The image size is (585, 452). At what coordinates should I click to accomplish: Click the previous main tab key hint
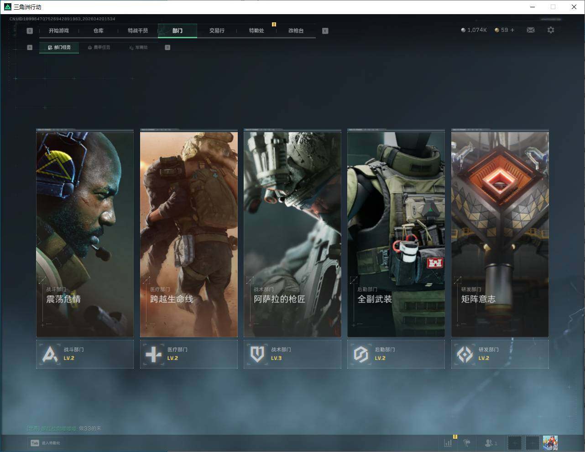pyautogui.click(x=30, y=31)
